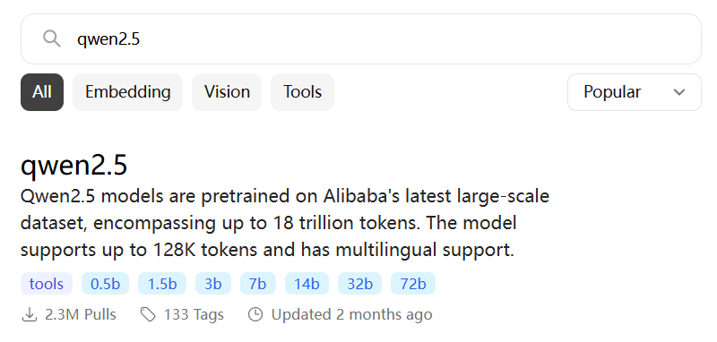
Task: Select the 7b size tag
Action: click(258, 284)
